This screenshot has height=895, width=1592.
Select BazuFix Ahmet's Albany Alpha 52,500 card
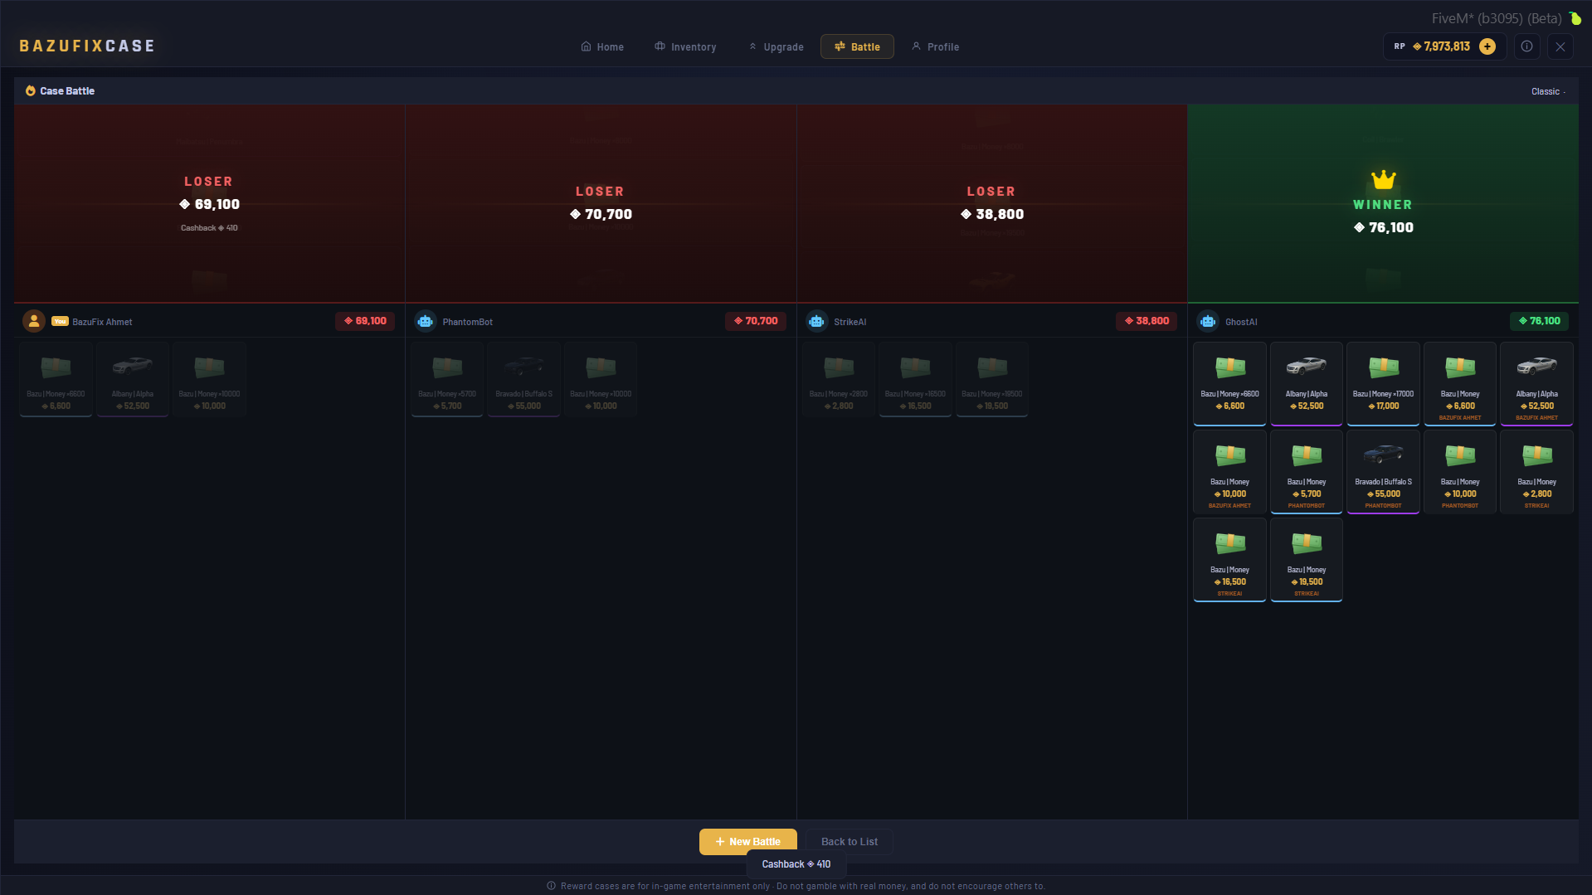[x=133, y=379]
